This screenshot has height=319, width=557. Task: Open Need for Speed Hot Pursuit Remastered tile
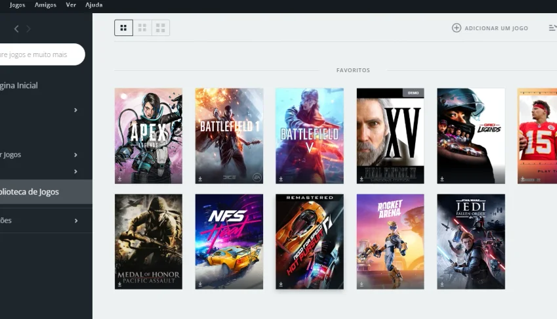310,242
